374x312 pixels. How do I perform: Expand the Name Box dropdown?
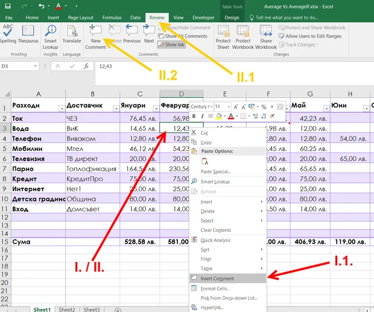(36, 66)
